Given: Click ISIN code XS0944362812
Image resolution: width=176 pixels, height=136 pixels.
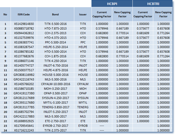Looking at the screenshot, I should [24, 33].
